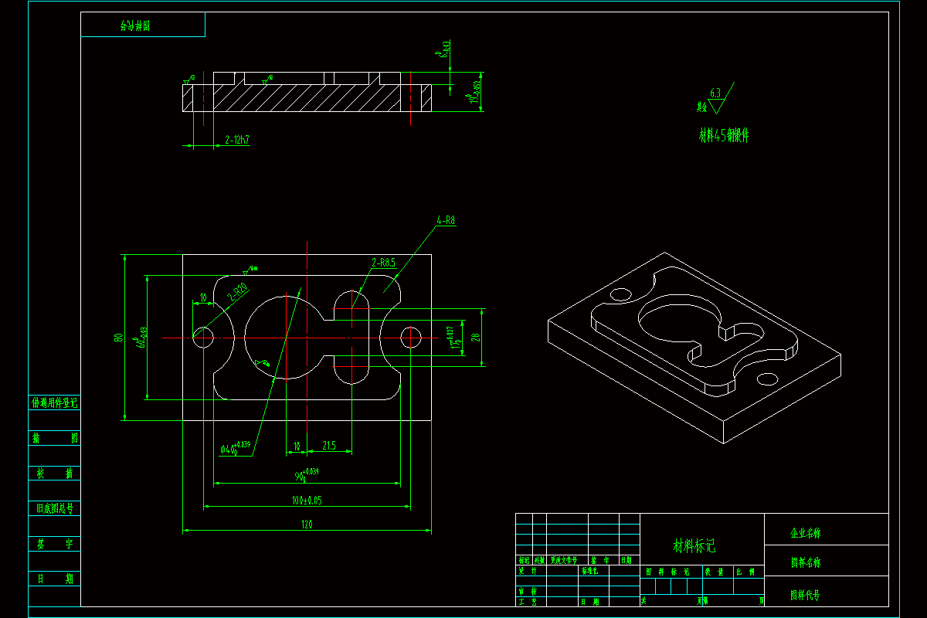Click the 比例 cell in title block
927x618 pixels.
pos(749,572)
